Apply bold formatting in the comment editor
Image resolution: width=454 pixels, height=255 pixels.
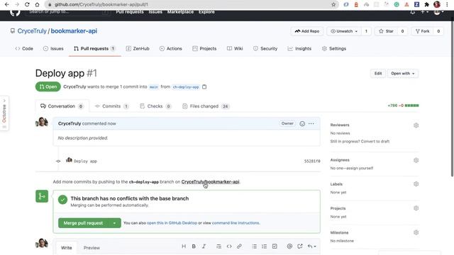(194, 246)
